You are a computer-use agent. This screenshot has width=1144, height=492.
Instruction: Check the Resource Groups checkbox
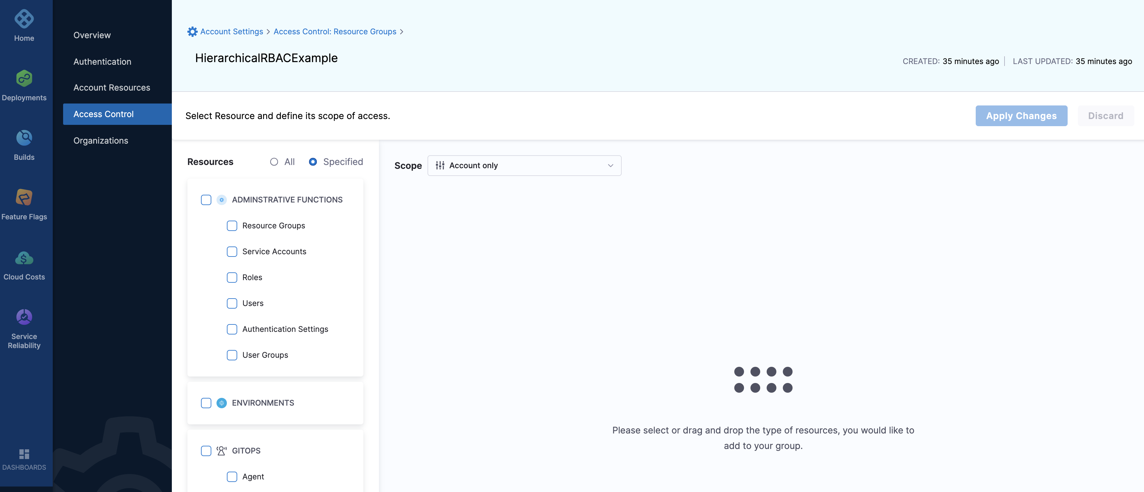tap(232, 226)
